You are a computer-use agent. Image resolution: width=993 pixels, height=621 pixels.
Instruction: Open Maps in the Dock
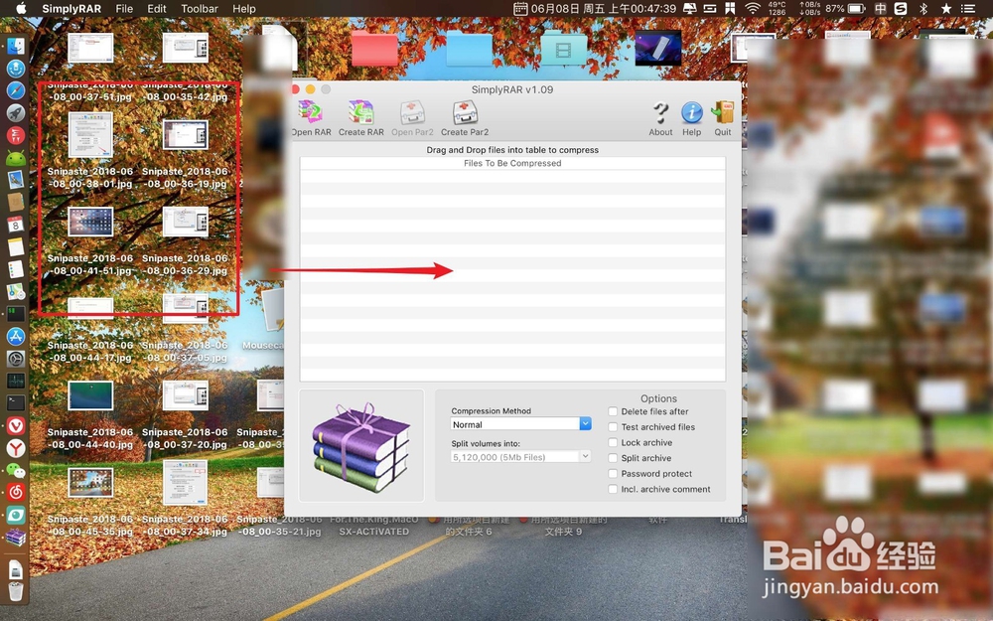point(16,291)
